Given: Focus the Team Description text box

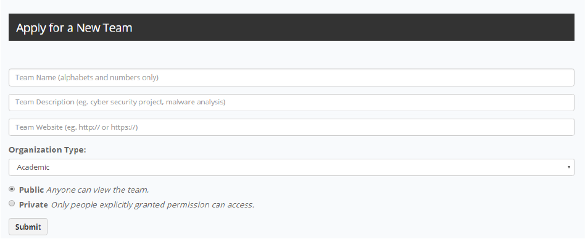Looking at the screenshot, I should tap(291, 103).
